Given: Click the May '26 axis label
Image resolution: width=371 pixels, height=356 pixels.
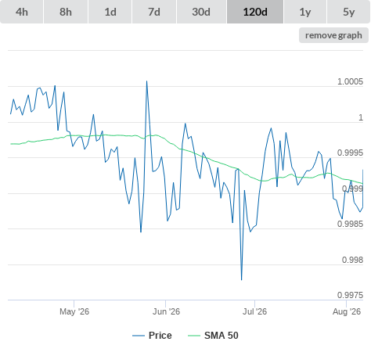Looking at the screenshot, I should [x=74, y=311].
